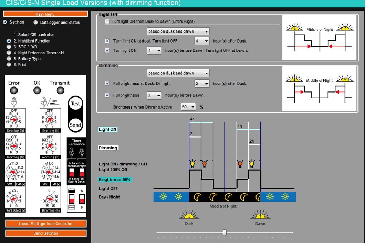This screenshot has height=243, width=365.
Task: Click Import Settings from Controller button
Action: [46, 224]
